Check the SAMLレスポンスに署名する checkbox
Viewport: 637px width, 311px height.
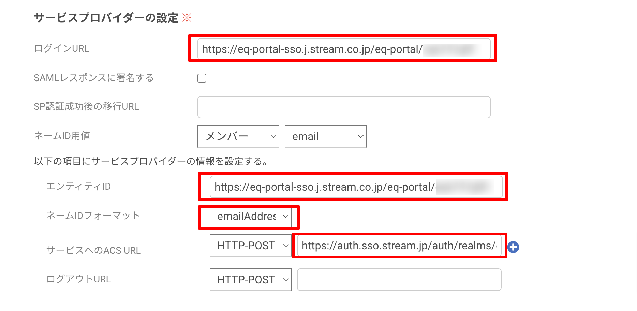tap(202, 78)
